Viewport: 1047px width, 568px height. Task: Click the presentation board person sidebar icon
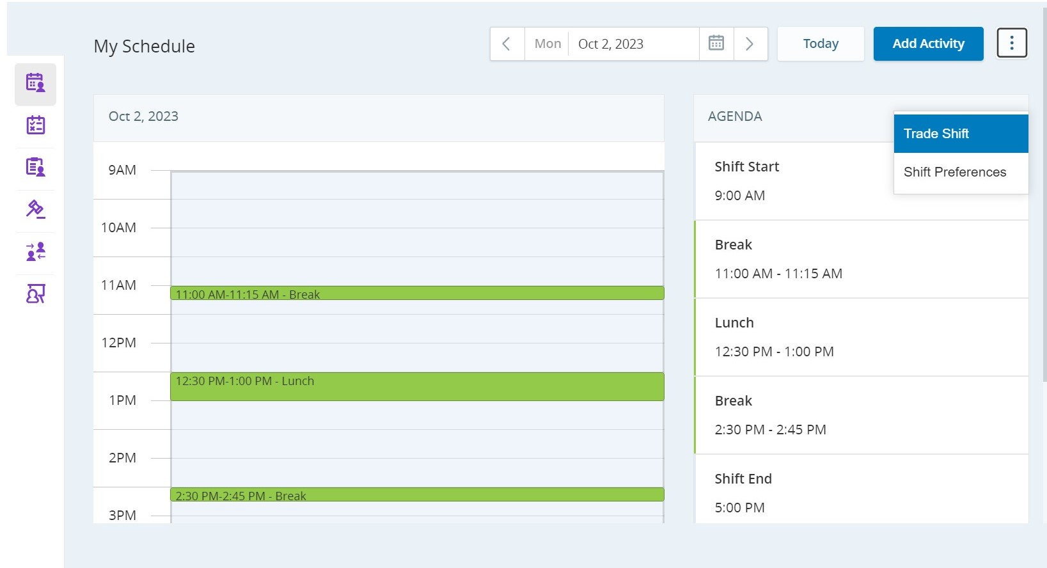(x=35, y=294)
